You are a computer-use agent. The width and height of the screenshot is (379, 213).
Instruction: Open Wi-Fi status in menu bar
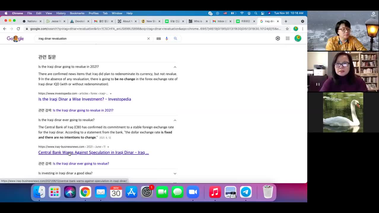242,13
